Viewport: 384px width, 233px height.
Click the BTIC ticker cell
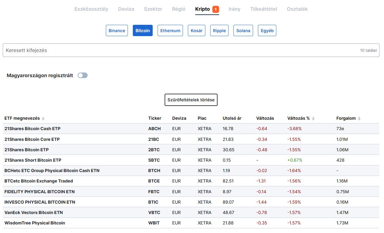pos(153,202)
